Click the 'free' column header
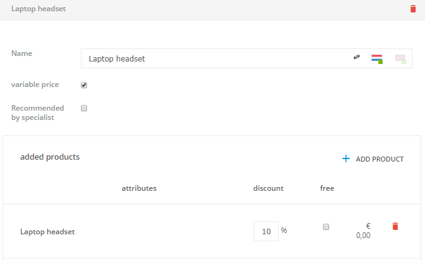The width and height of the screenshot is (425, 261). (327, 188)
